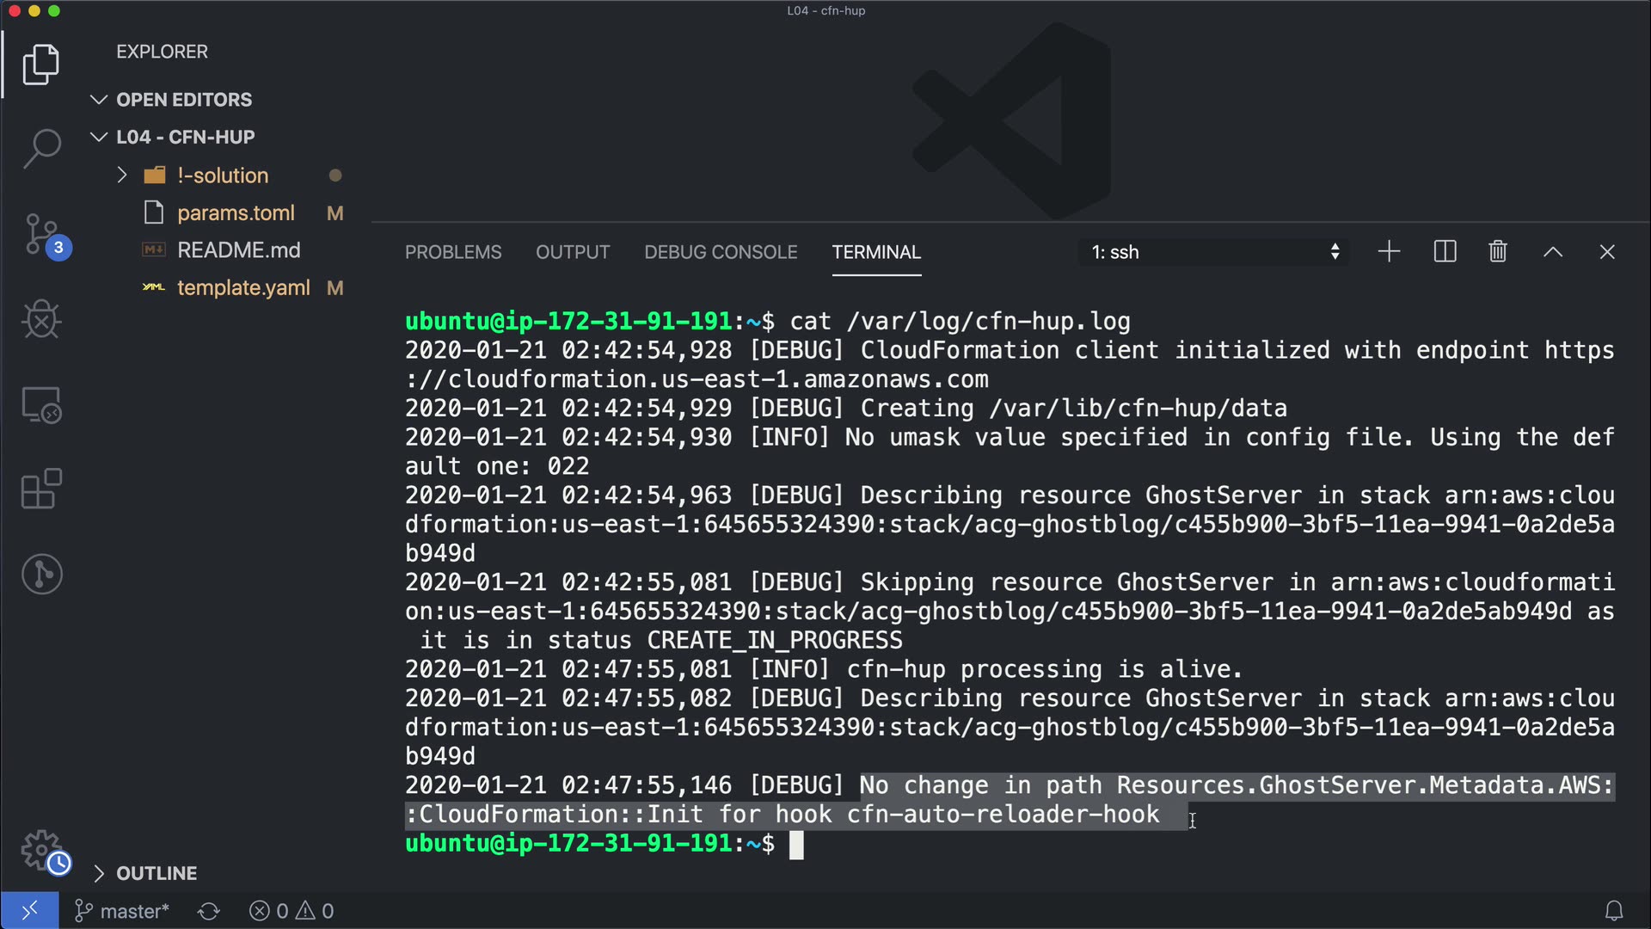Open template.yaml in the explorer

pyautogui.click(x=242, y=288)
